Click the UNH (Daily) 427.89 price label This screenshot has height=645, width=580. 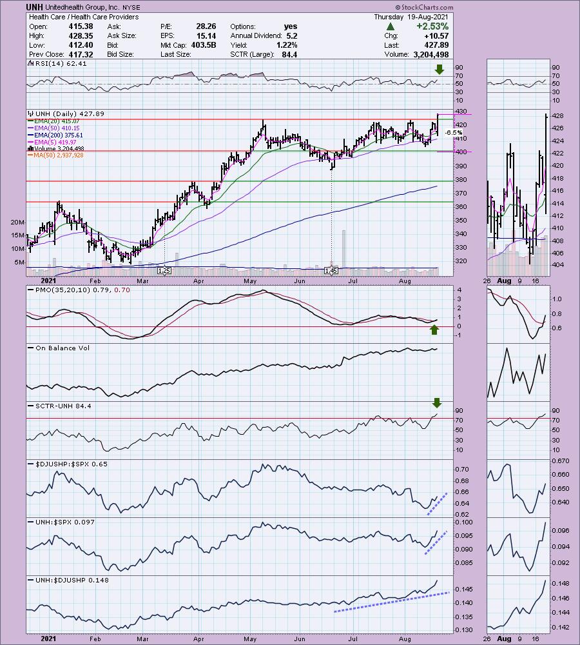70,114
